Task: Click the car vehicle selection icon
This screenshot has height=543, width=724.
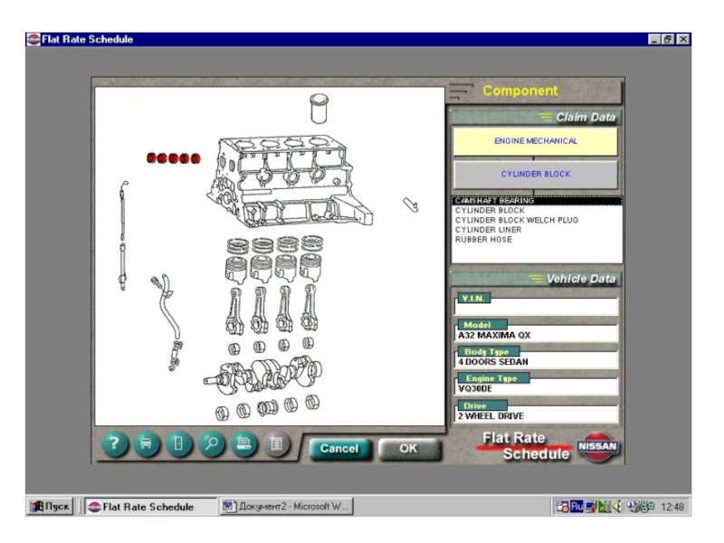Action: (147, 443)
